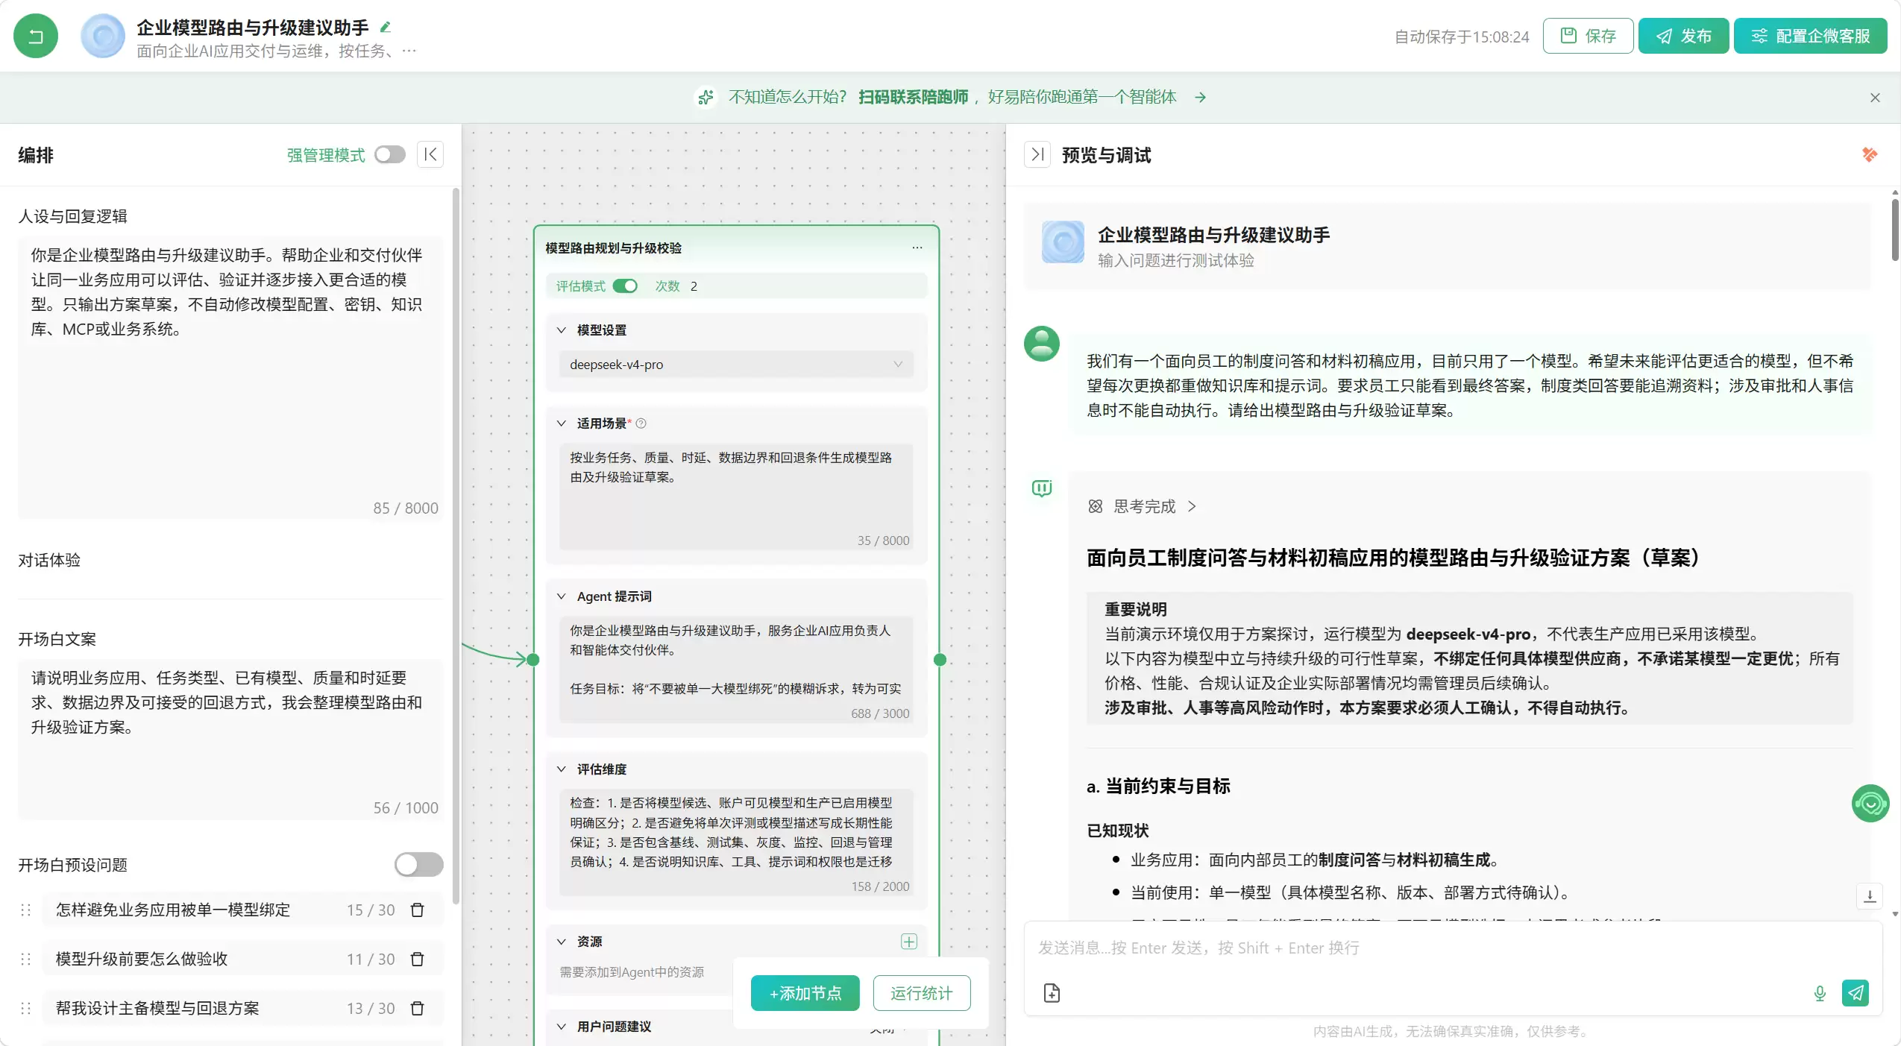The width and height of the screenshot is (1901, 1046).
Task: Collapse the 评估维度 section
Action: click(x=562, y=769)
